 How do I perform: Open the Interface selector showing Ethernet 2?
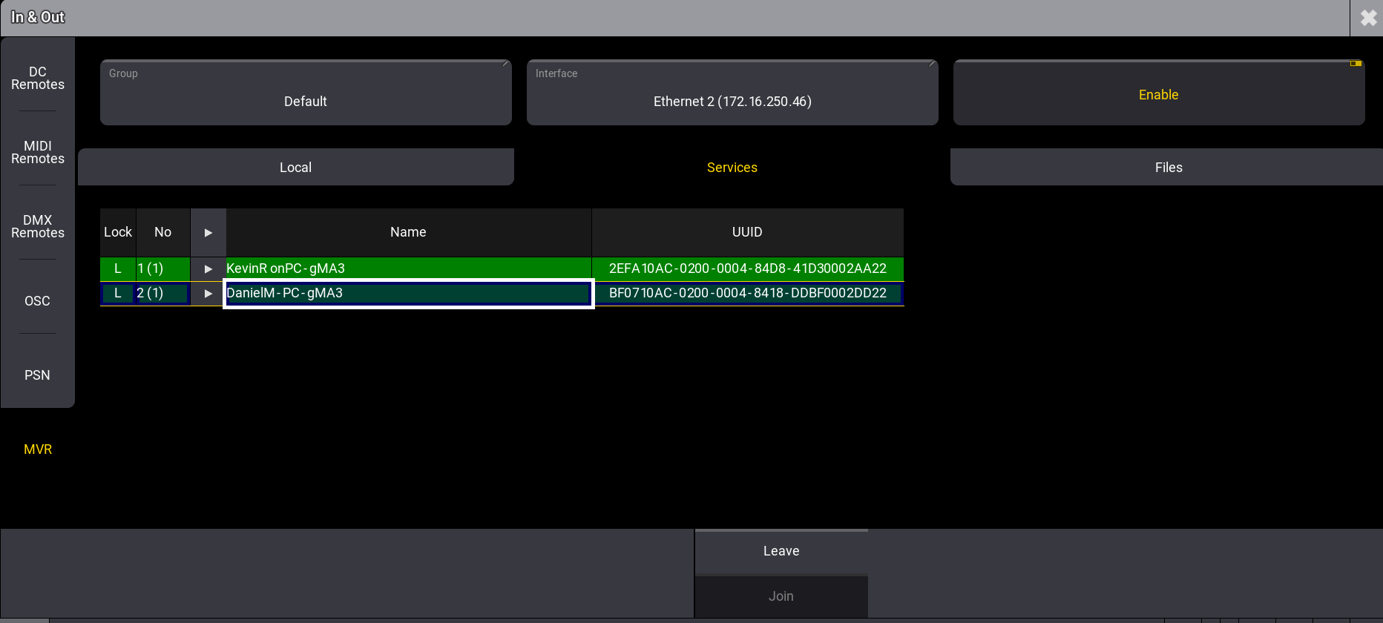click(732, 93)
